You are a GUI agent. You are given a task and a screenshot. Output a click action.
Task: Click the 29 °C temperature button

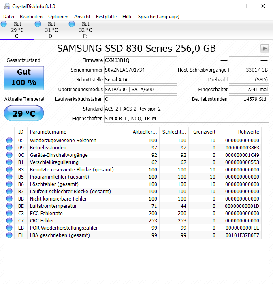24,113
